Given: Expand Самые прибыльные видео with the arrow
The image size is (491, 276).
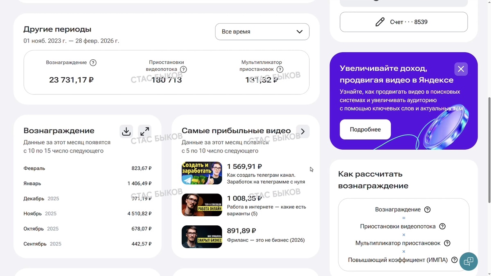Looking at the screenshot, I should coord(303,131).
